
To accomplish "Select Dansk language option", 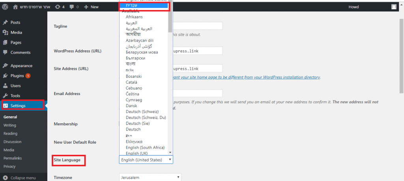I will [131, 106].
